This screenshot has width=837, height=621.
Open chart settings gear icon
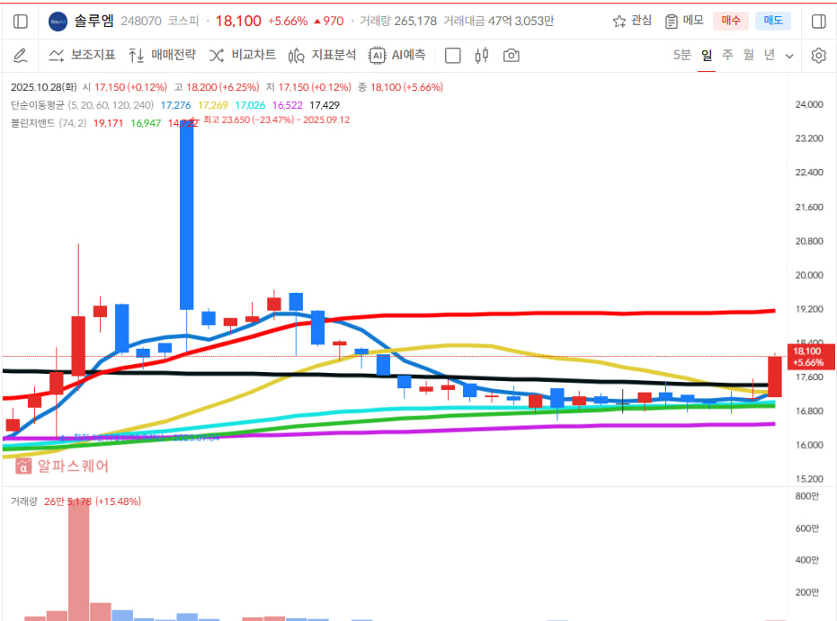818,56
